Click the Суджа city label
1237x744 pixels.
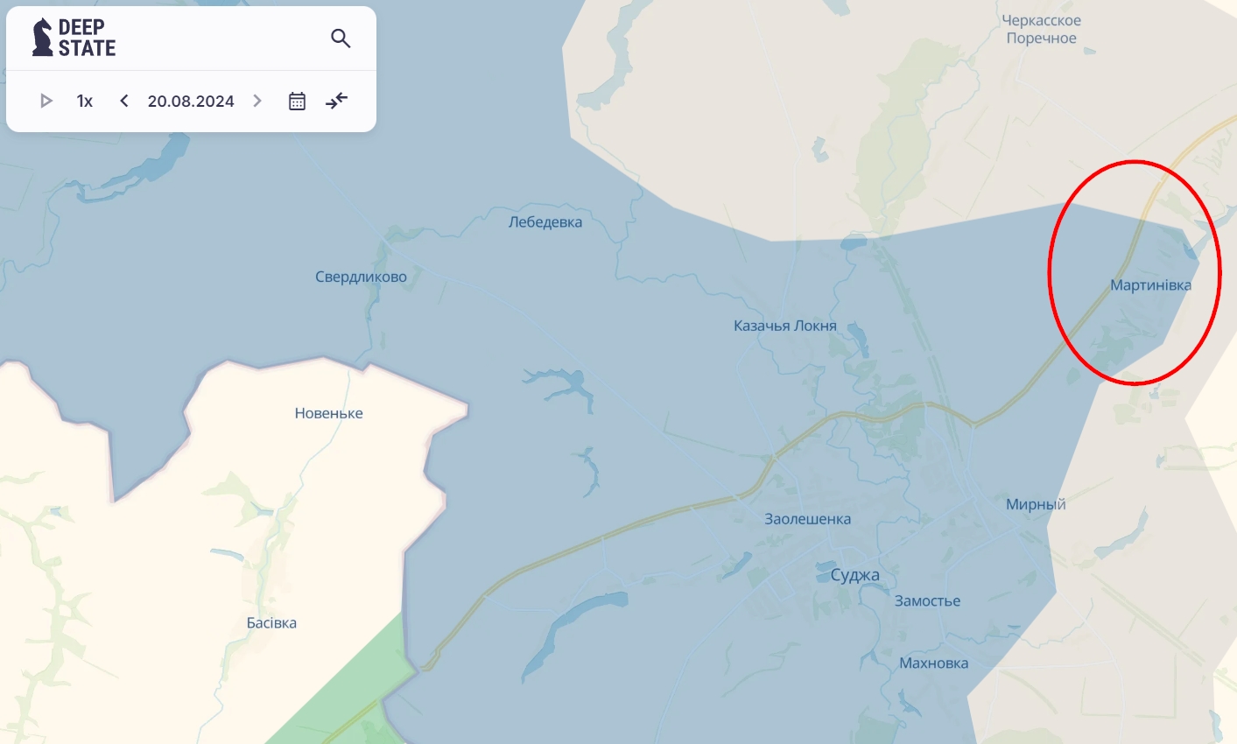855,575
